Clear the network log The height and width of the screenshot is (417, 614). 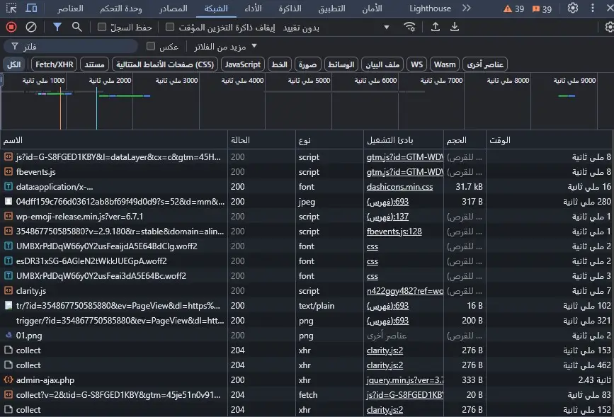(x=31, y=27)
